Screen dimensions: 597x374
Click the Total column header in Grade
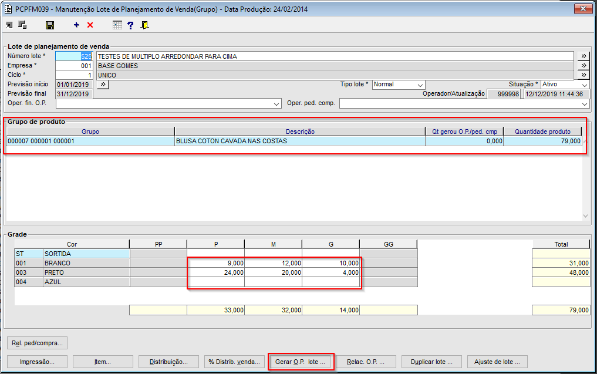tap(561, 244)
